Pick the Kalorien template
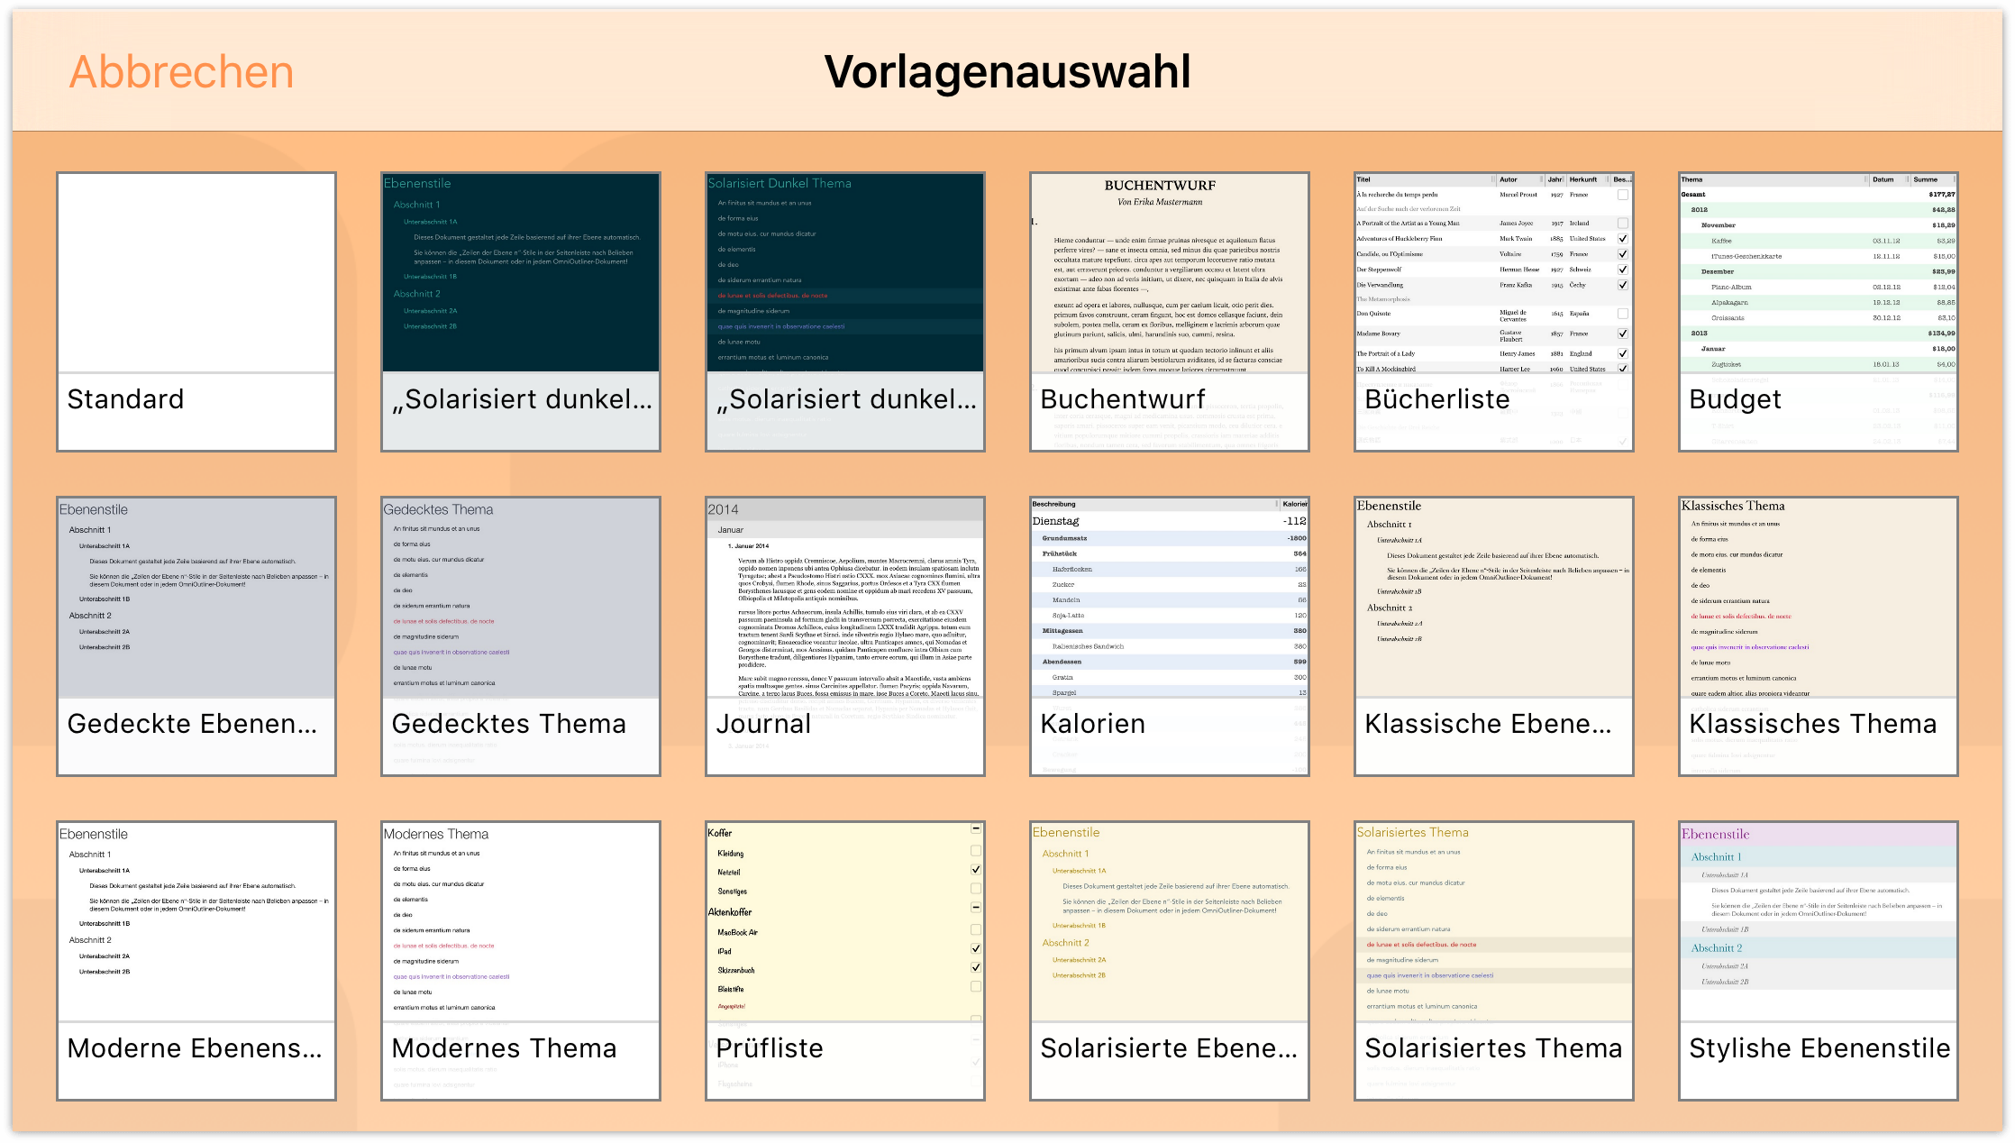This screenshot has height=1143, width=2015. pos(1170,636)
